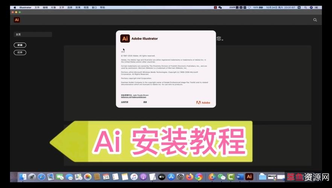
Task: Open the Apple menu
Action: coord(15,8)
